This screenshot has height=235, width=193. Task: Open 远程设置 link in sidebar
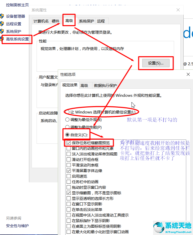tap(13, 24)
